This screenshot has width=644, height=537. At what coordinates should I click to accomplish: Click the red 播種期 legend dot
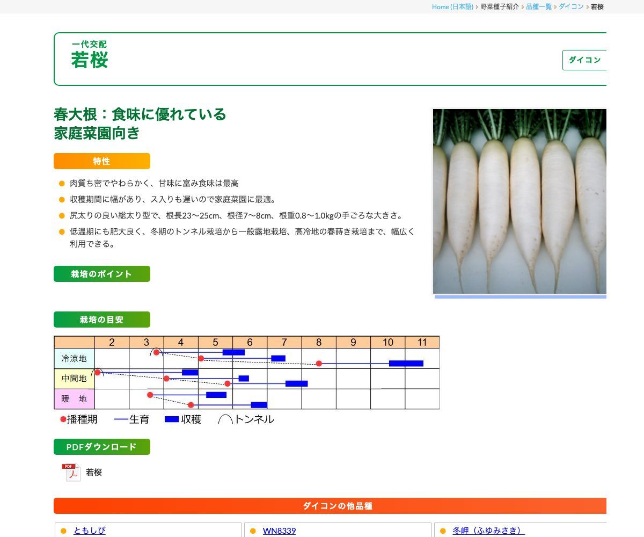click(62, 419)
